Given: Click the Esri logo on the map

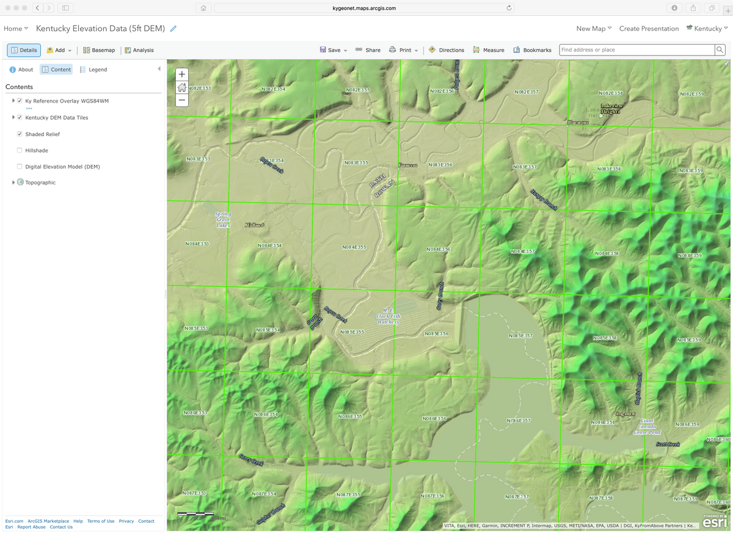Looking at the screenshot, I should coord(715,521).
